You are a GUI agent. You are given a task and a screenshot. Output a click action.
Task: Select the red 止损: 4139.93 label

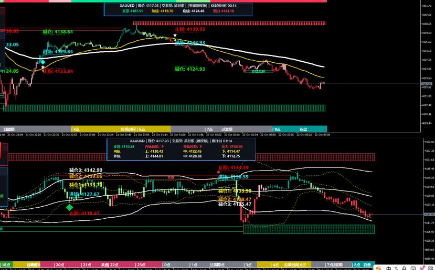pyautogui.click(x=190, y=29)
